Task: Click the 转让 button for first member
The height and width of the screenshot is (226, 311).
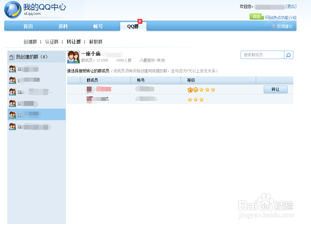Action: [275, 89]
